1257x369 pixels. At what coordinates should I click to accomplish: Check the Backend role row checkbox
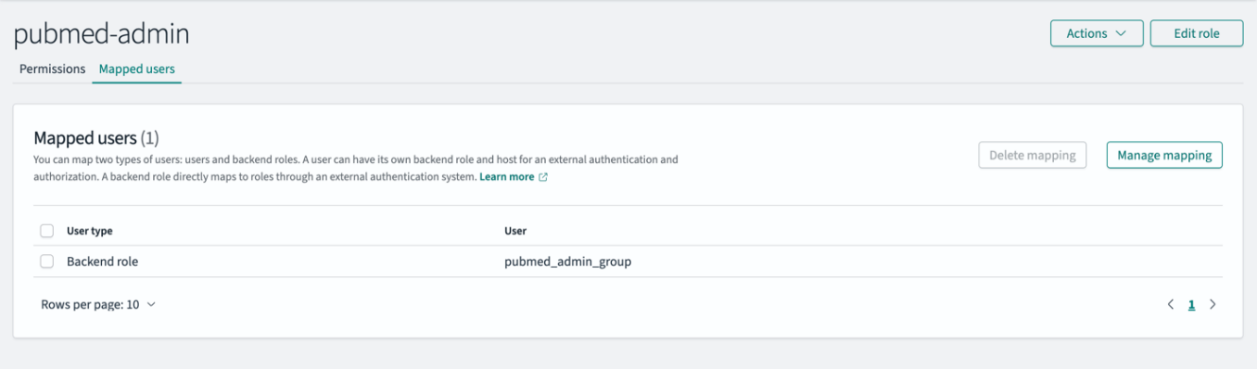(47, 261)
